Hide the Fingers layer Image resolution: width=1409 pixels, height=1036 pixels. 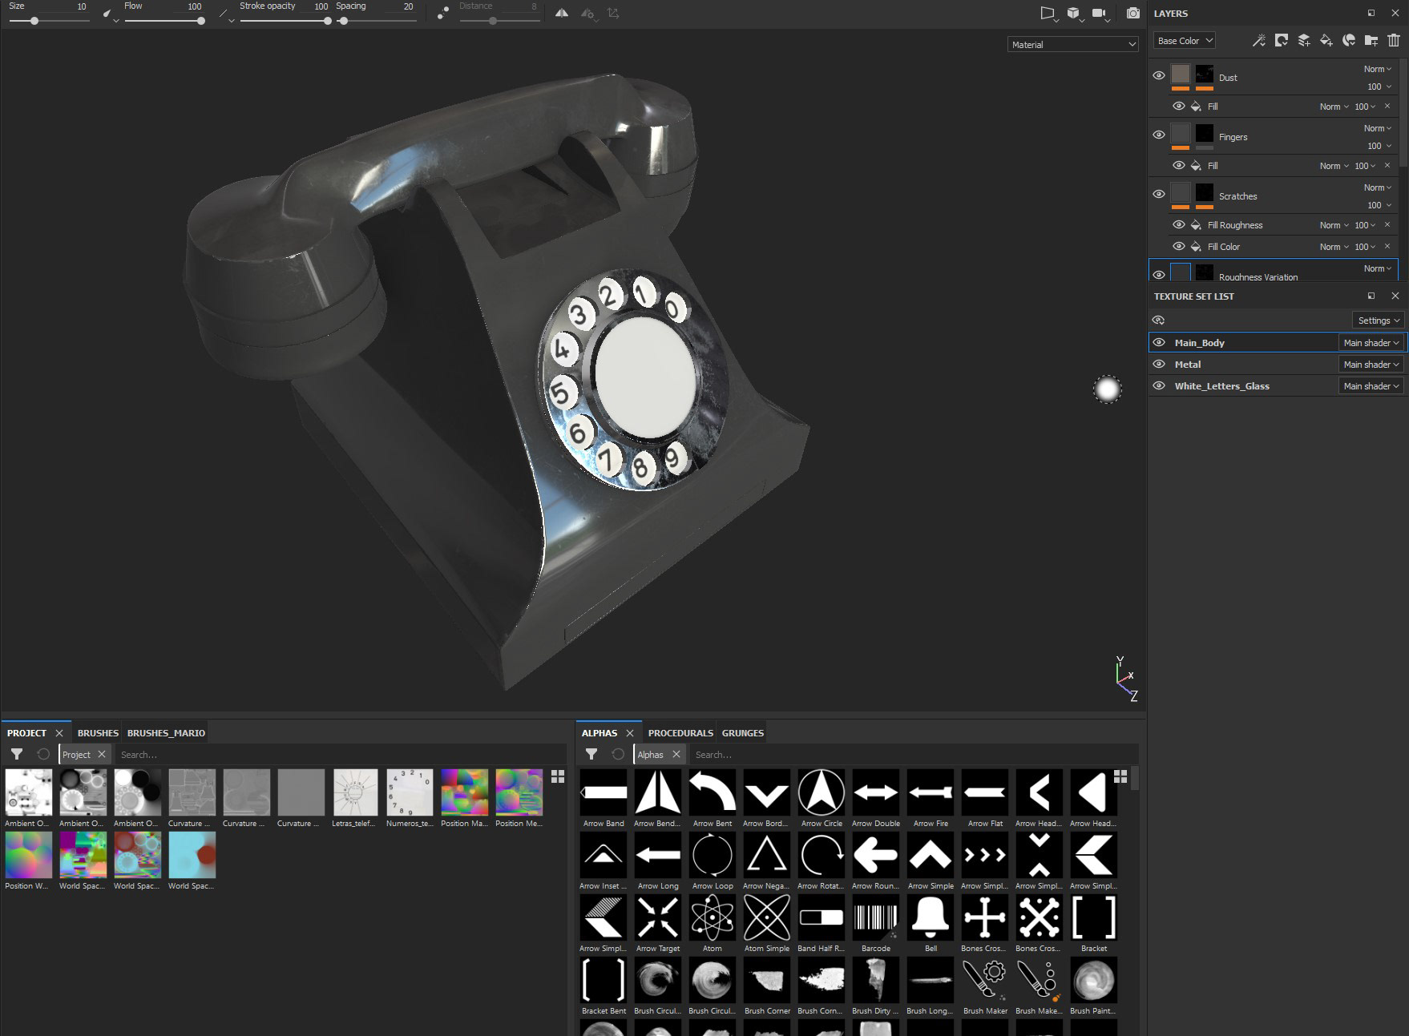click(x=1159, y=135)
